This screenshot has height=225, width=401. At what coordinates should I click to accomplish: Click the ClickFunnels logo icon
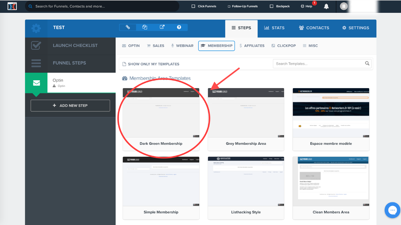tap(12, 6)
